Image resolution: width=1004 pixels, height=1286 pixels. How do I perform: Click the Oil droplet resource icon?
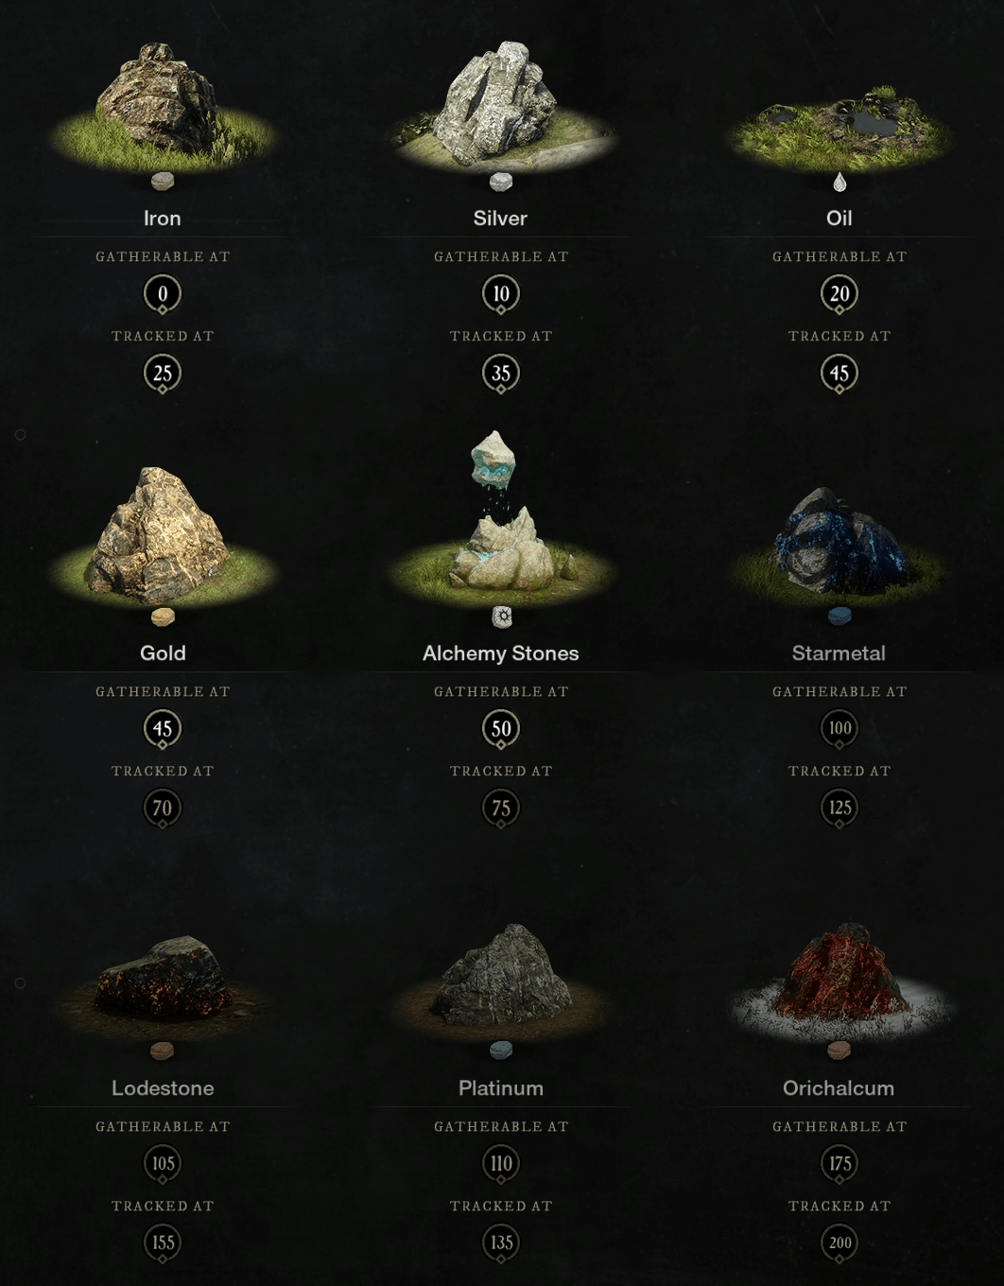point(840,182)
